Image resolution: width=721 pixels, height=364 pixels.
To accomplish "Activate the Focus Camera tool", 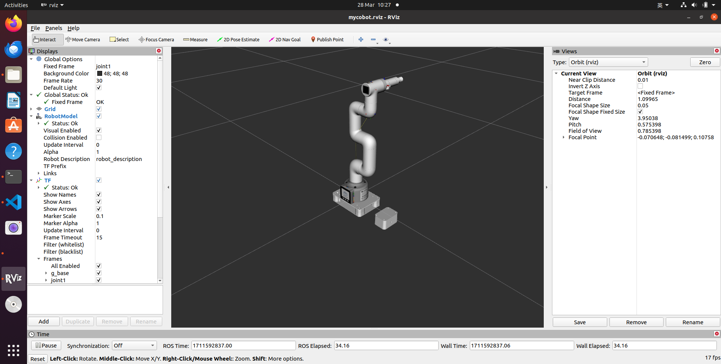I will [156, 39].
